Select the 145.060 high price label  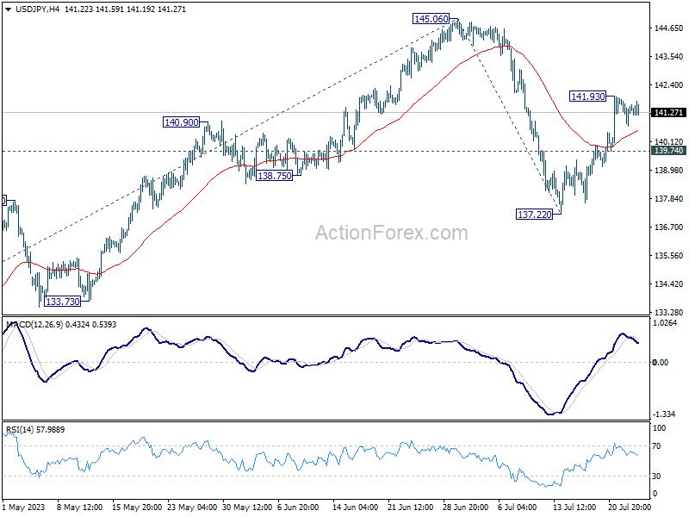431,19
